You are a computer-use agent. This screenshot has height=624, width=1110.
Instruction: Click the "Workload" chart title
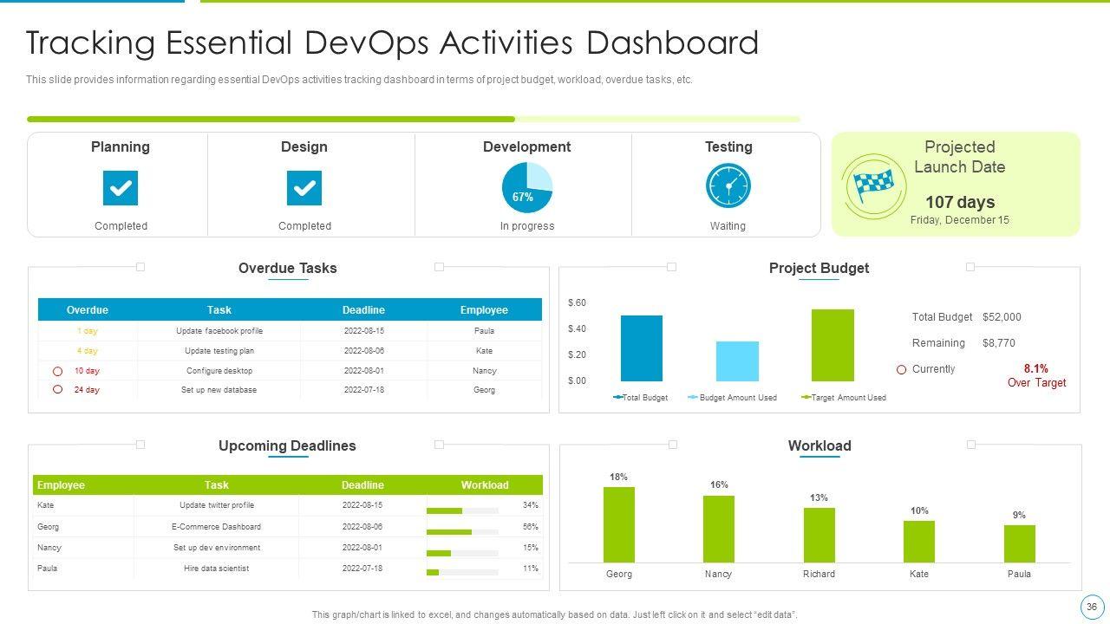pos(819,446)
